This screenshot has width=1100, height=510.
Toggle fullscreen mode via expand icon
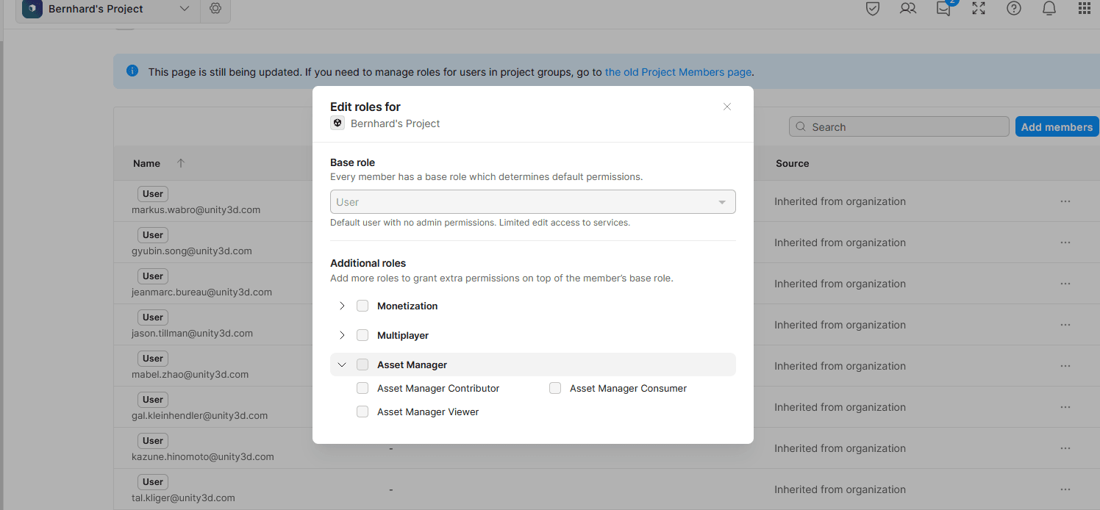tap(978, 9)
